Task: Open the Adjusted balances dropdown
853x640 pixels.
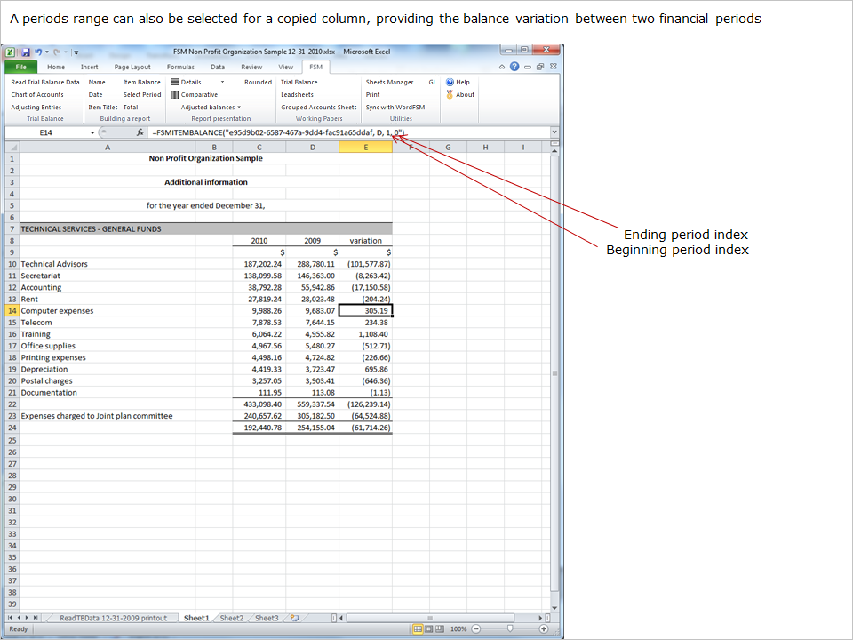Action: tap(239, 107)
